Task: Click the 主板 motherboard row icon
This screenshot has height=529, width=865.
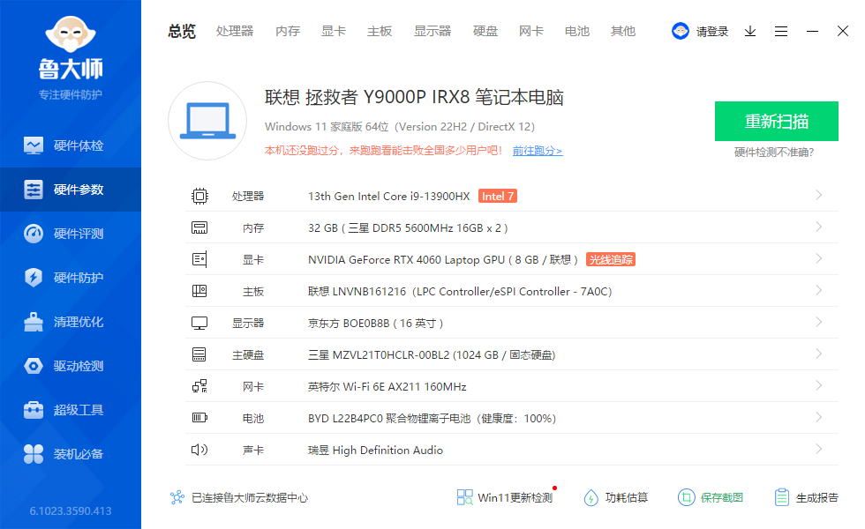Action: coord(199,291)
